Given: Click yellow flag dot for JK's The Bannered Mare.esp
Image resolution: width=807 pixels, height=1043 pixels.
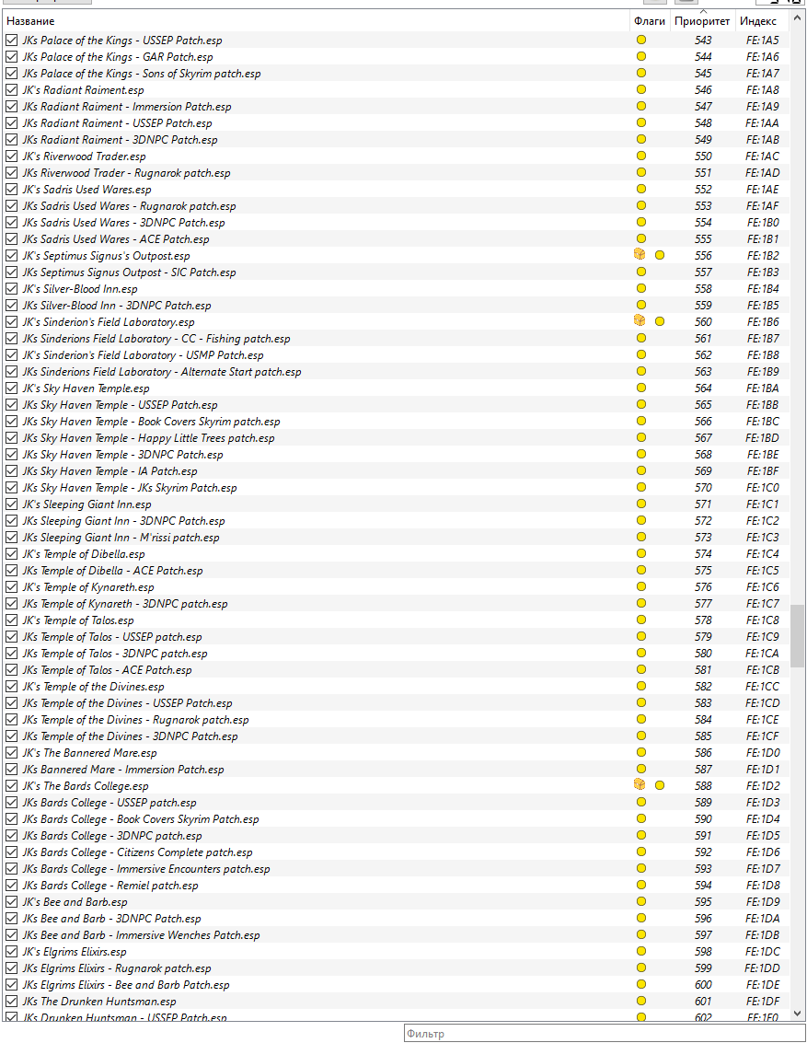Looking at the screenshot, I should click(x=640, y=752).
